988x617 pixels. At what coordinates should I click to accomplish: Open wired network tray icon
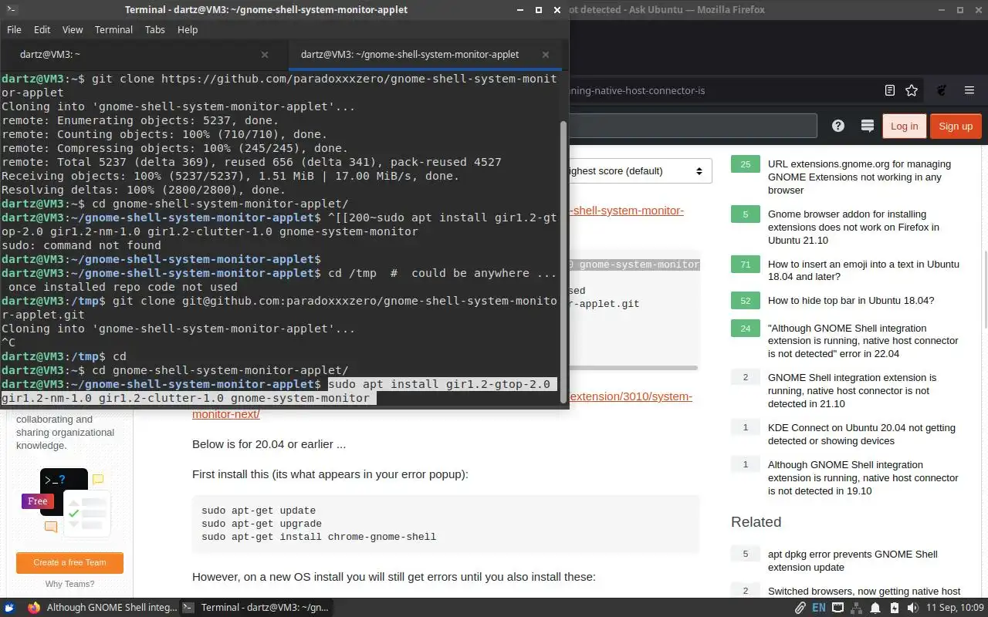(838, 607)
